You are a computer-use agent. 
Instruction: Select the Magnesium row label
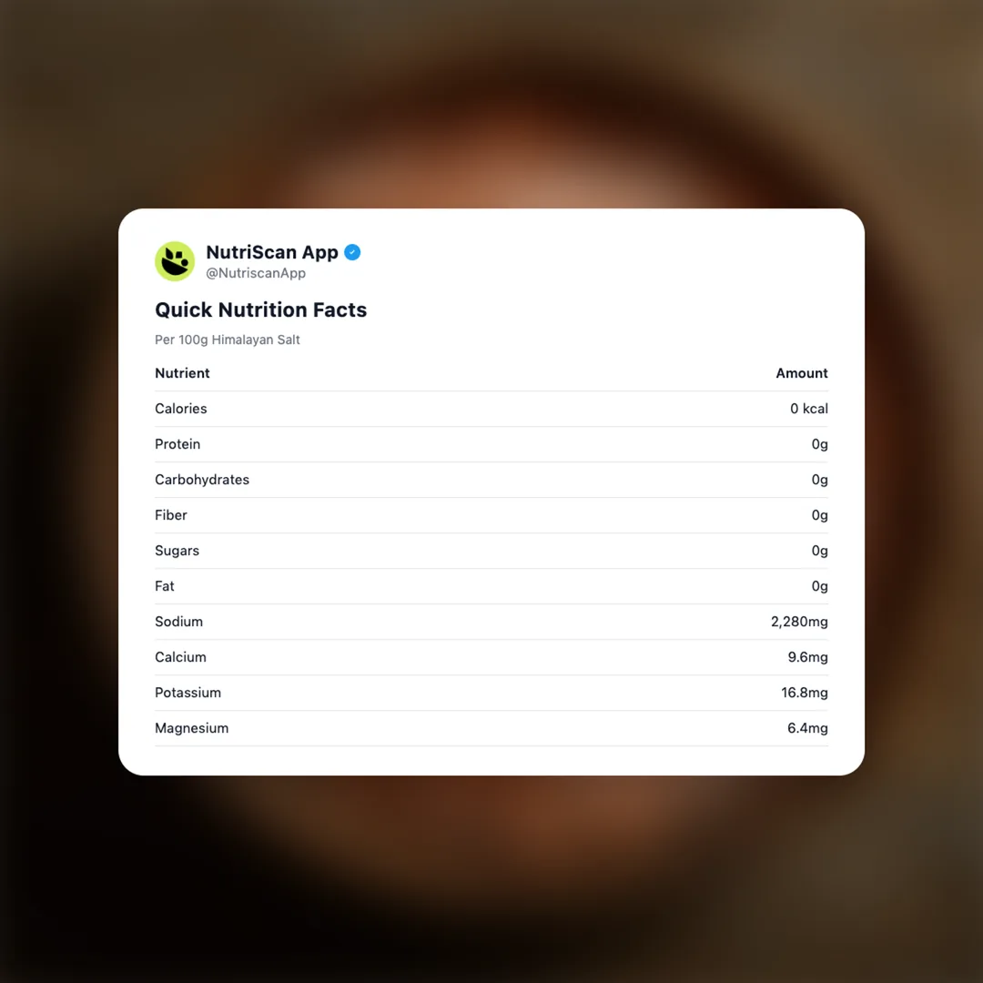tap(191, 728)
